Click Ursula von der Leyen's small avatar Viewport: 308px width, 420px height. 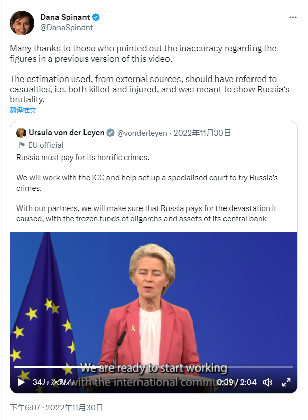(x=21, y=133)
